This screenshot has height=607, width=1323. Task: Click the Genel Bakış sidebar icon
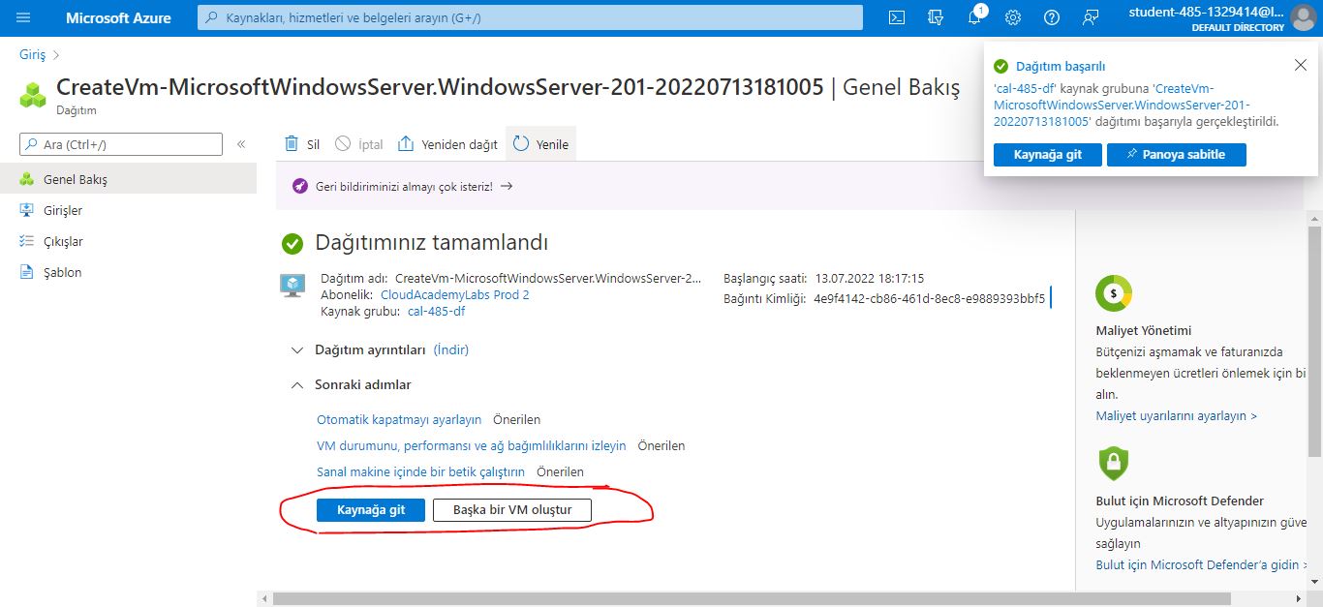(27, 179)
